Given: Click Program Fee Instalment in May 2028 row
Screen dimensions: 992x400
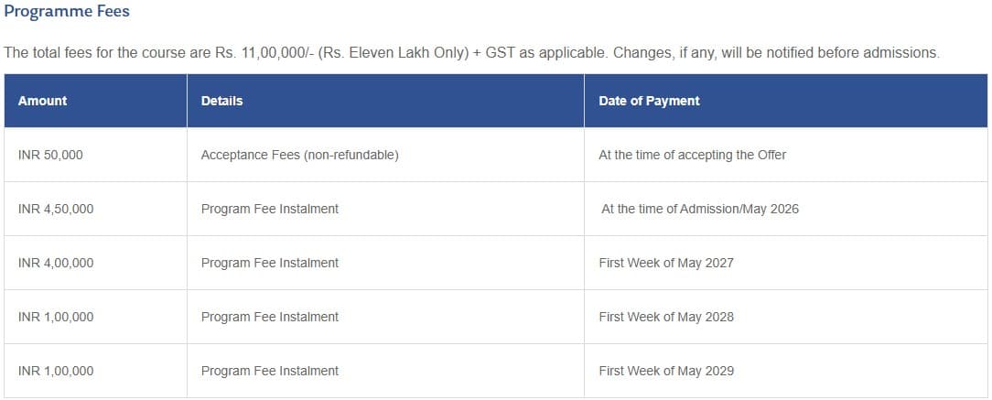Looking at the screenshot, I should coord(269,317).
